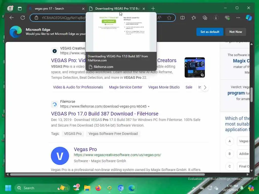Open File Explorer from the taskbar
Screen dimensions: 259x194
click(87, 188)
